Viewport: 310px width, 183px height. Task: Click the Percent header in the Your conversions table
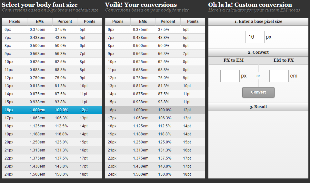(168, 22)
